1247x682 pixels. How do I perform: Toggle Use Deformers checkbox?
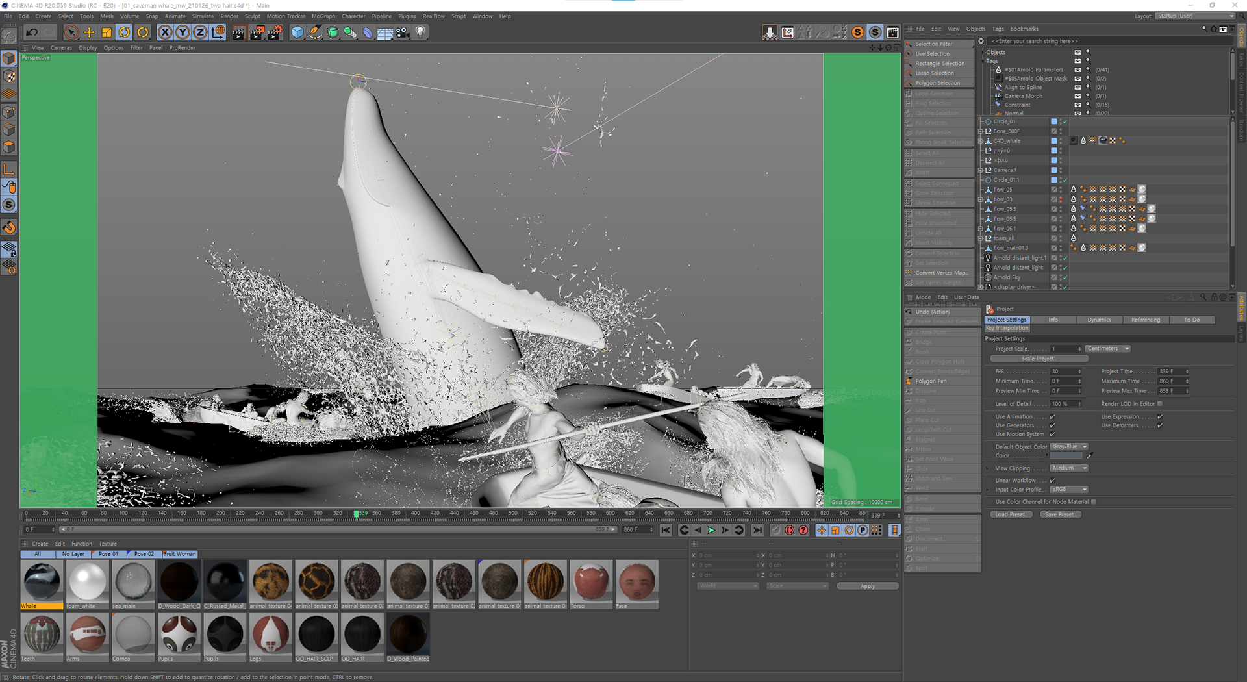(1160, 425)
